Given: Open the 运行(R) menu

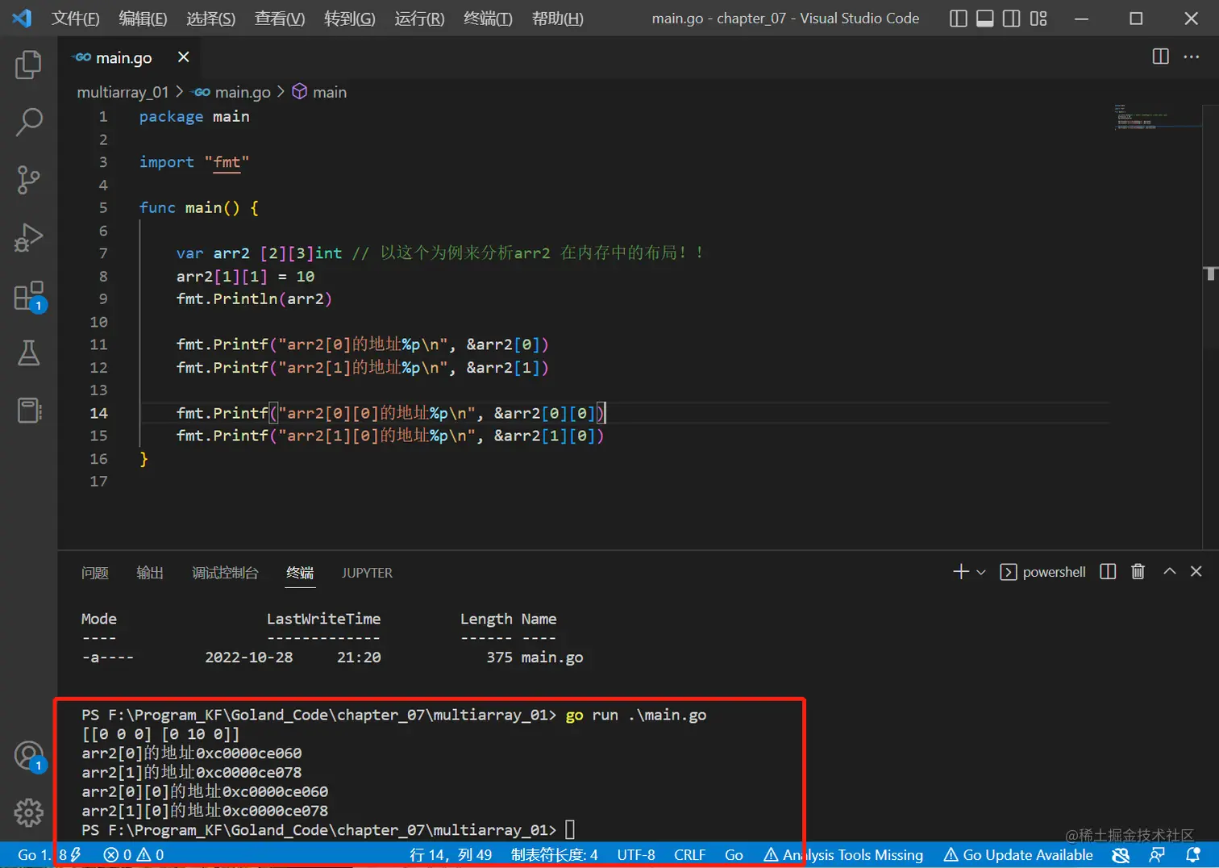Looking at the screenshot, I should click(419, 19).
